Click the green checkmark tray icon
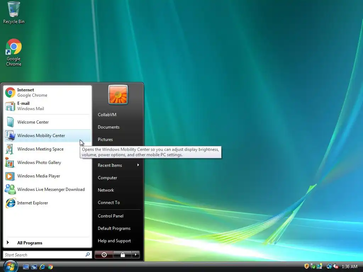Image resolution: width=363 pixels, height=272 pixels. [x=313, y=266]
